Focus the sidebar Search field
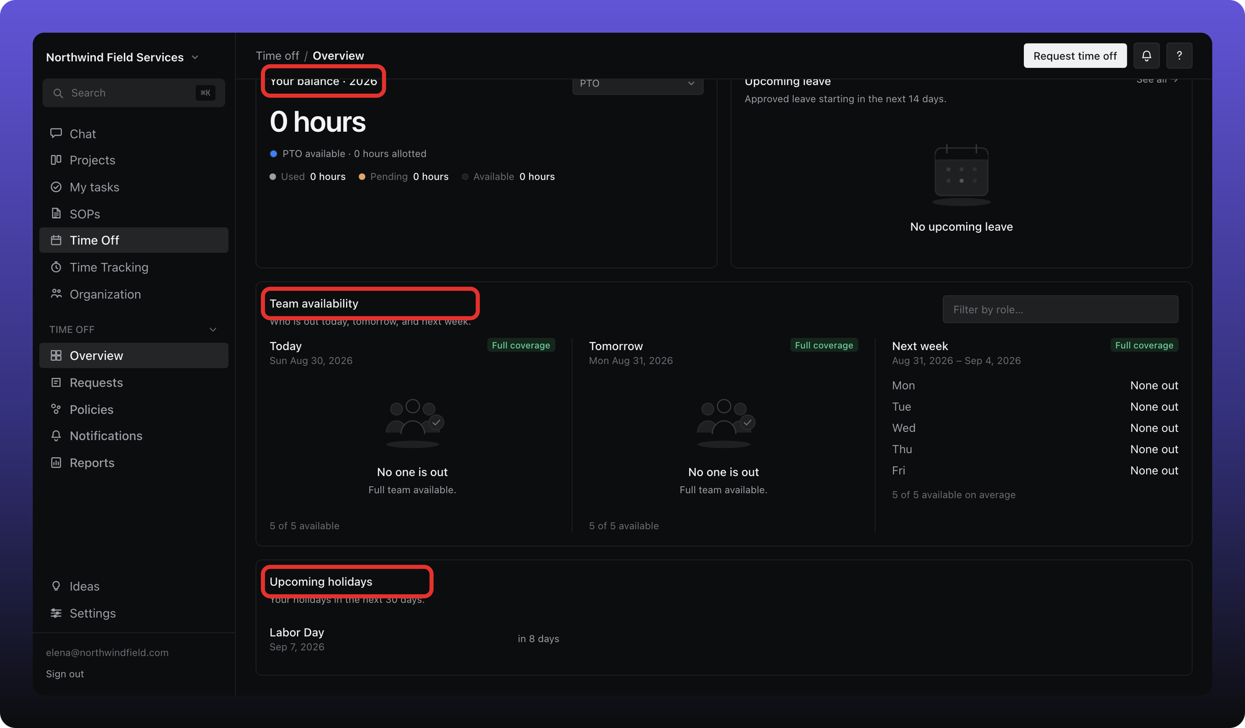This screenshot has width=1245, height=728. pyautogui.click(x=134, y=93)
